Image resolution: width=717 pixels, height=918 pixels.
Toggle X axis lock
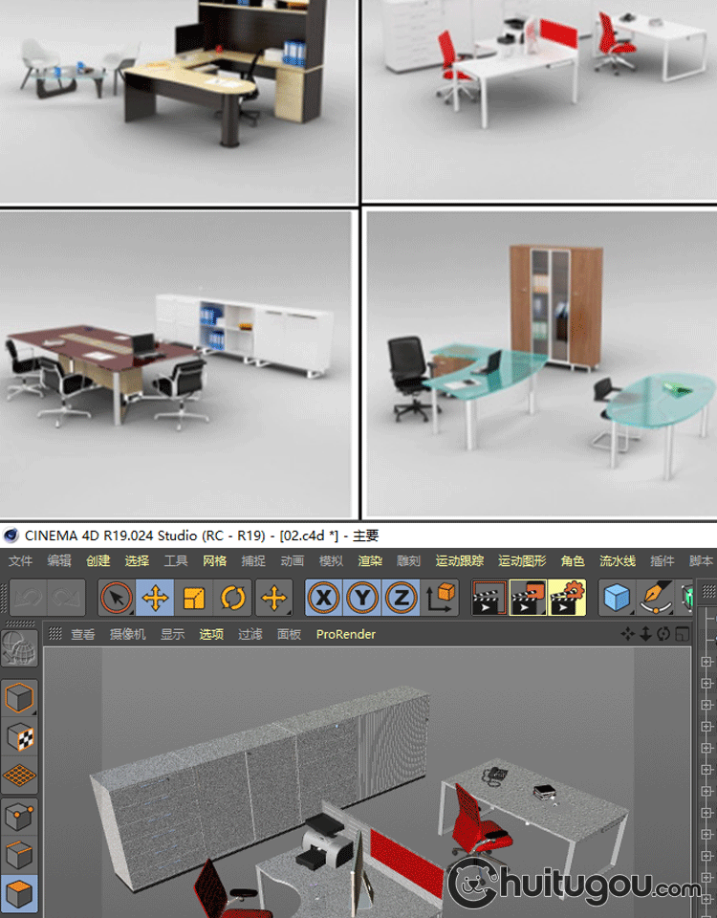[x=325, y=599]
